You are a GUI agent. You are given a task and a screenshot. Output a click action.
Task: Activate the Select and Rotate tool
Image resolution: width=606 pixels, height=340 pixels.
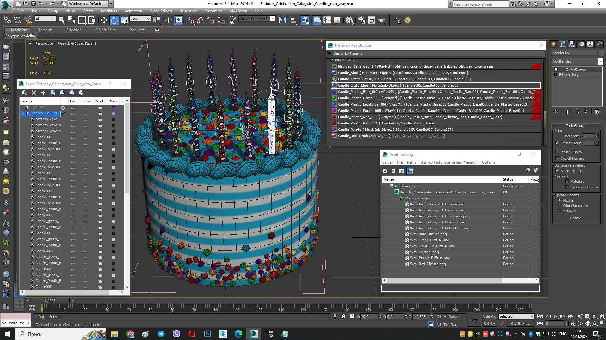[x=114, y=20]
